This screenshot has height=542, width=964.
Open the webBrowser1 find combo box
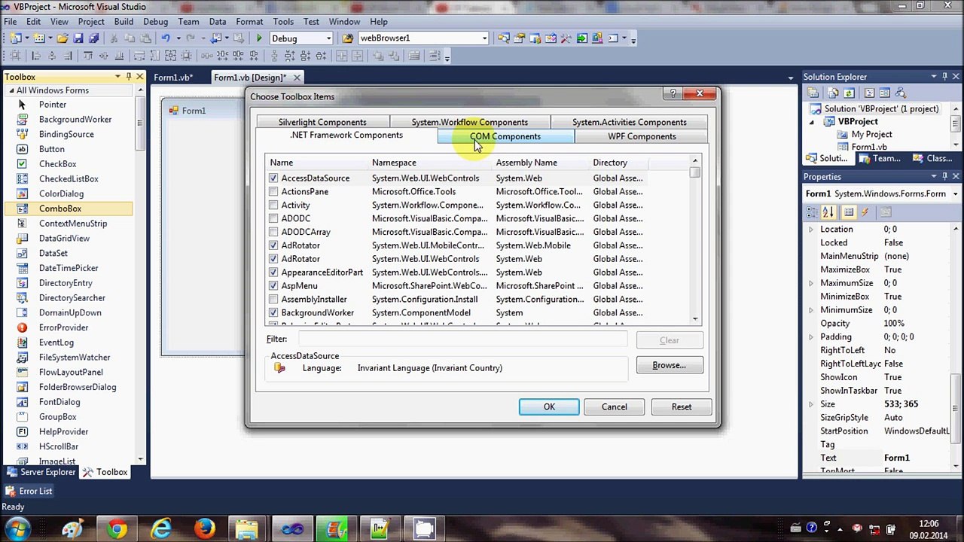(x=484, y=38)
